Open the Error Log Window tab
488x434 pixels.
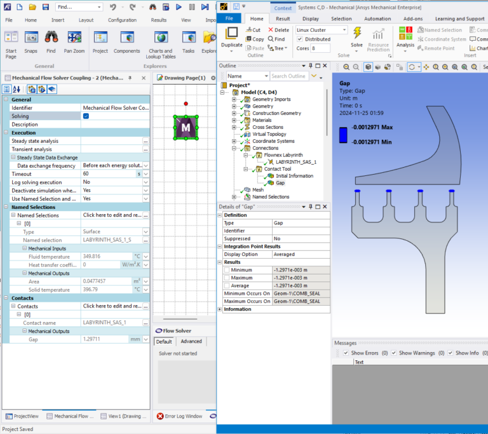click(180, 416)
